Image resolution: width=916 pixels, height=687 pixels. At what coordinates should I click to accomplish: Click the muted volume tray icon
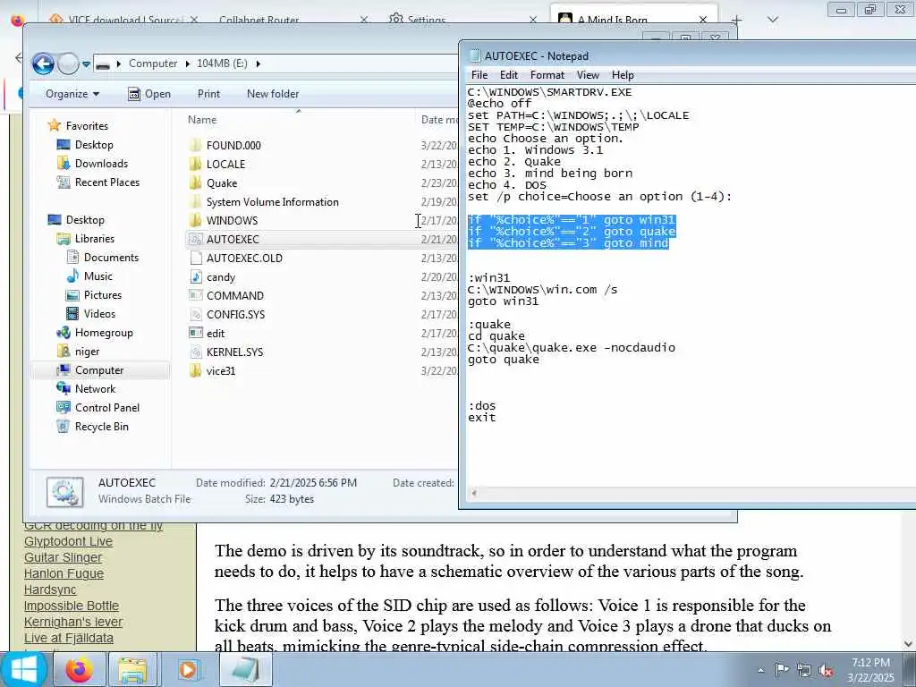(x=826, y=670)
